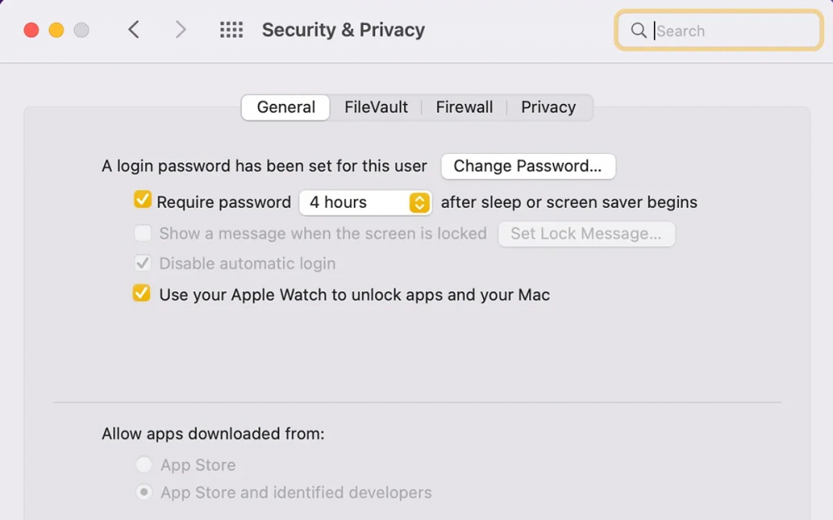Minimize the window with yellow button
833x520 pixels.
click(56, 30)
